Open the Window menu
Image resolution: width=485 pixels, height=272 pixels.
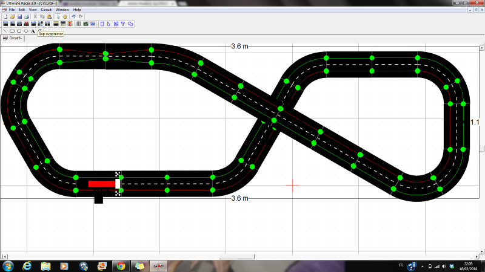(62, 10)
